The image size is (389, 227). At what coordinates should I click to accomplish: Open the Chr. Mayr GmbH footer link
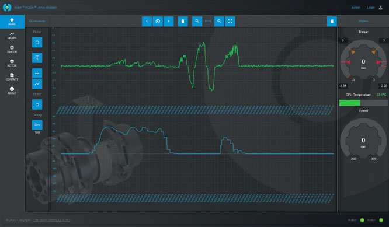click(51, 220)
